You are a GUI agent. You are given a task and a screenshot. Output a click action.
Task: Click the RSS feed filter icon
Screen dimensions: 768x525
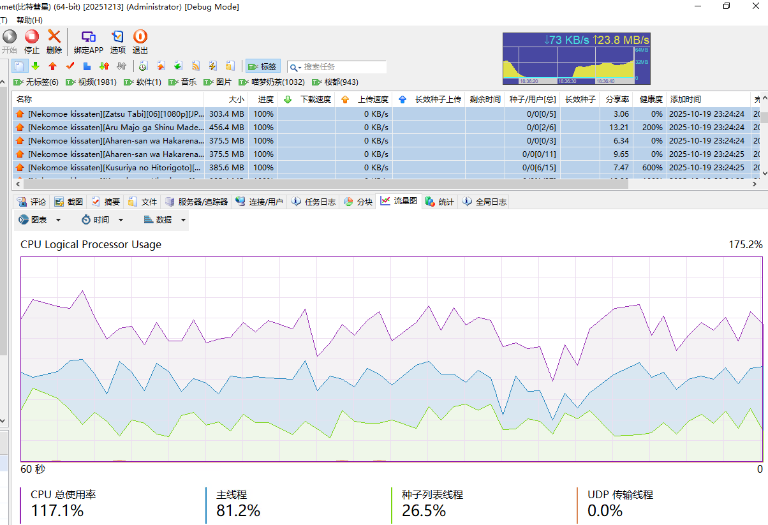196,66
